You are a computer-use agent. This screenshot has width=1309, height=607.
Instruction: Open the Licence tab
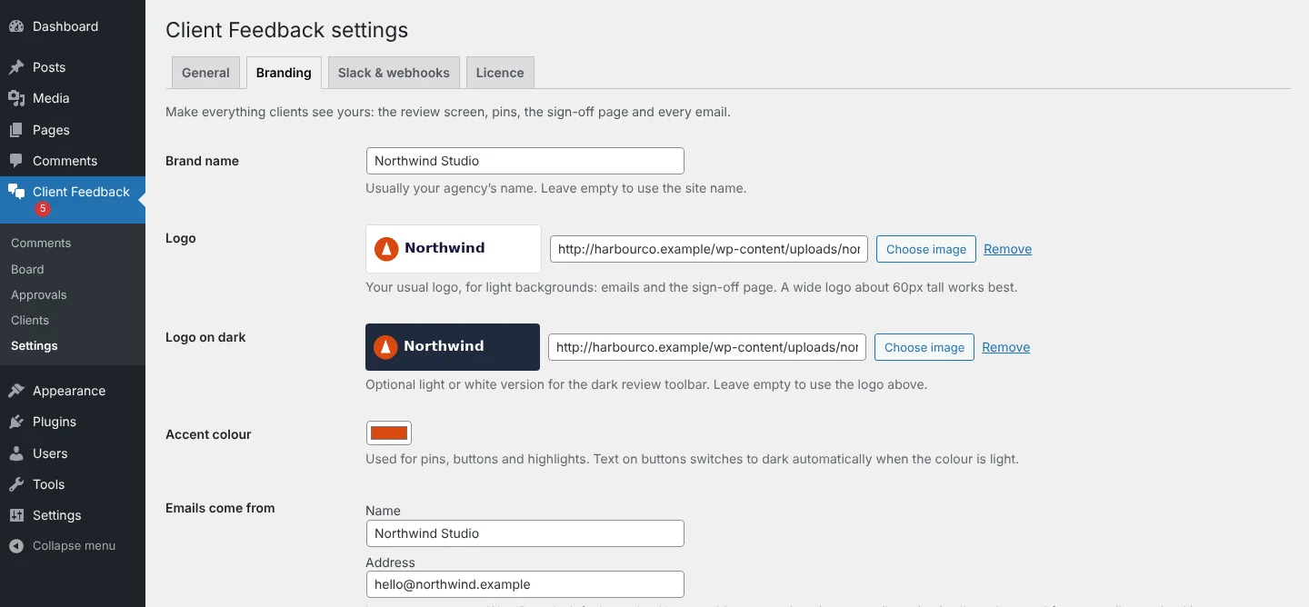(500, 73)
